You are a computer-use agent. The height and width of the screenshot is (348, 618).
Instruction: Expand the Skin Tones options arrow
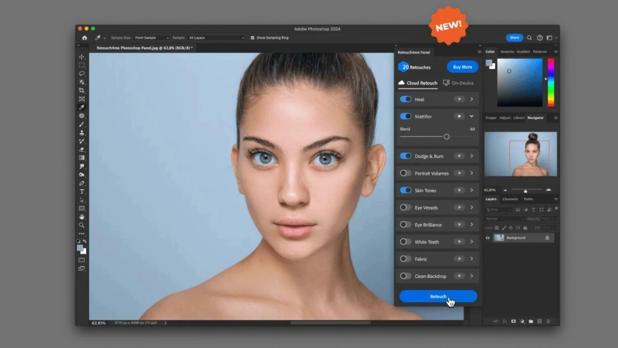[x=472, y=190]
